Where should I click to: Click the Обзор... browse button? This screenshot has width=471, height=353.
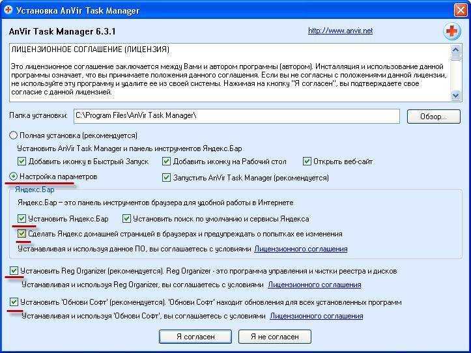(433, 117)
